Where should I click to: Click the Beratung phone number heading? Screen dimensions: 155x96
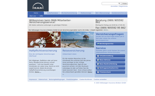pos(110,21)
